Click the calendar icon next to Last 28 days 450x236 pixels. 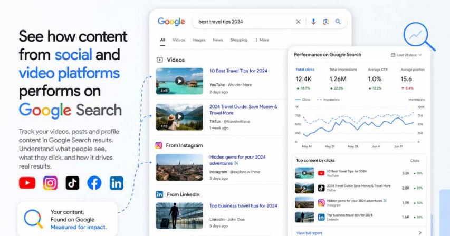pos(393,55)
